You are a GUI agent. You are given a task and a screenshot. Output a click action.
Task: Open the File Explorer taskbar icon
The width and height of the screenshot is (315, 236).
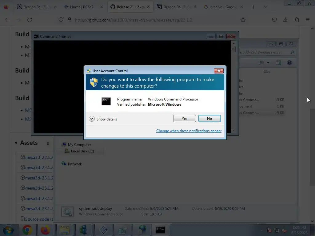[65, 230]
